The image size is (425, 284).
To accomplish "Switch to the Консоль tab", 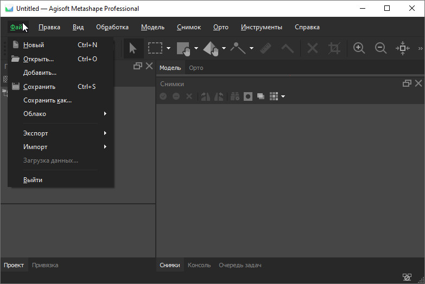I will click(x=199, y=265).
